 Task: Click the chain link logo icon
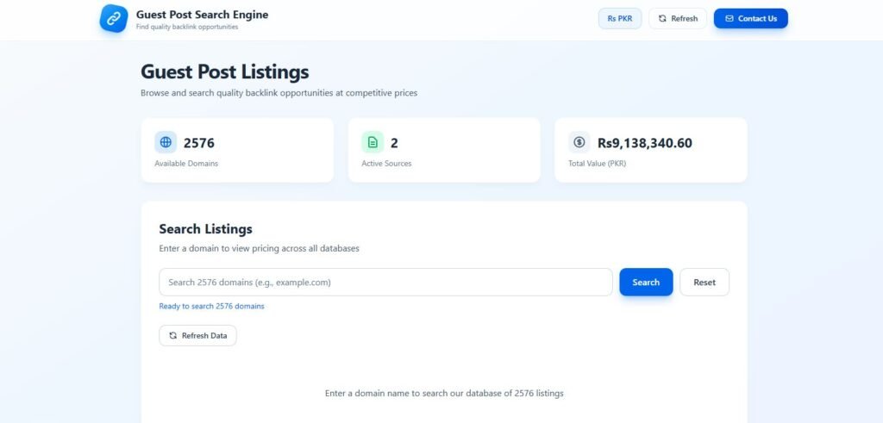(x=114, y=18)
